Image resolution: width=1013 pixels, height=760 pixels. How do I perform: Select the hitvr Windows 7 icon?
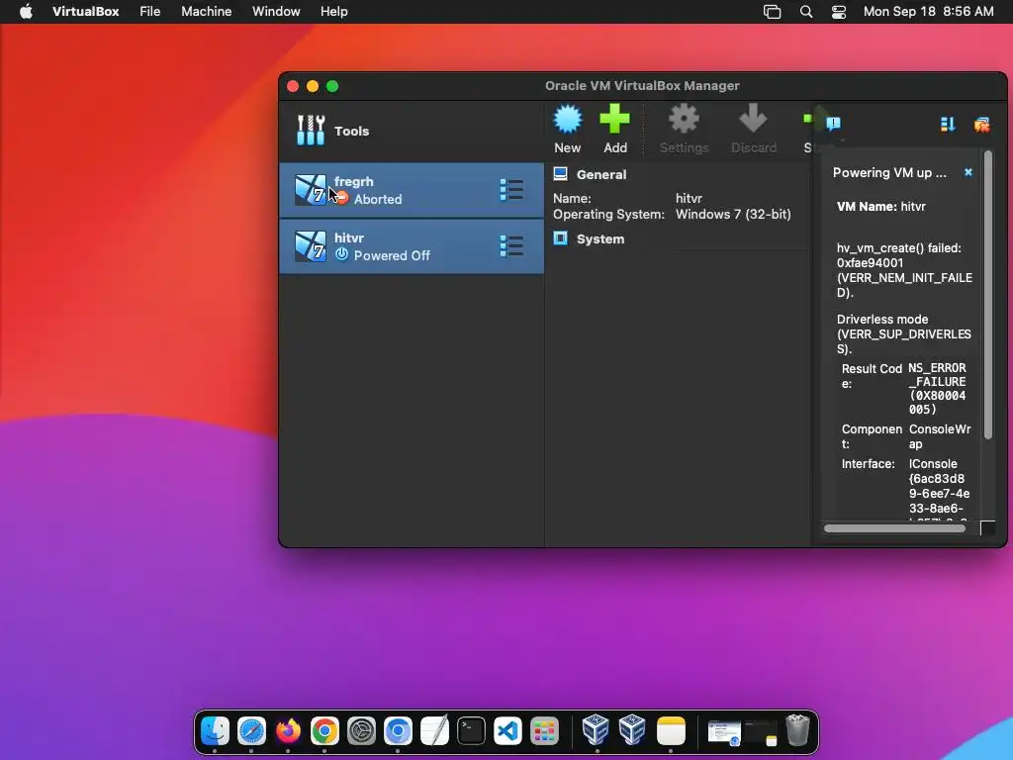[x=310, y=246]
